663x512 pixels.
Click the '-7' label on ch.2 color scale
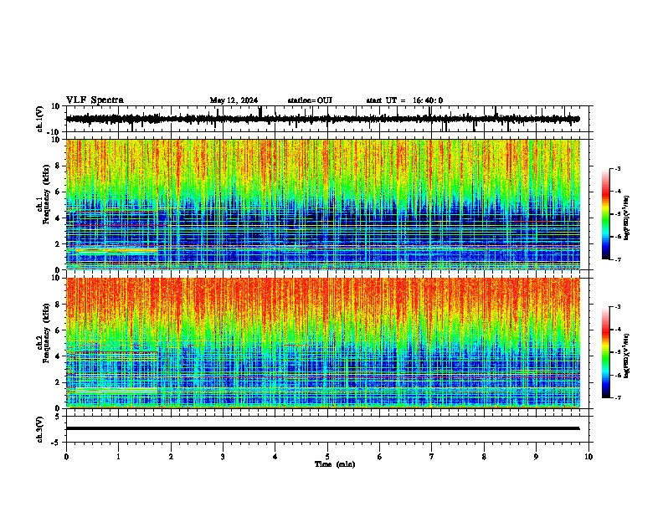click(618, 397)
